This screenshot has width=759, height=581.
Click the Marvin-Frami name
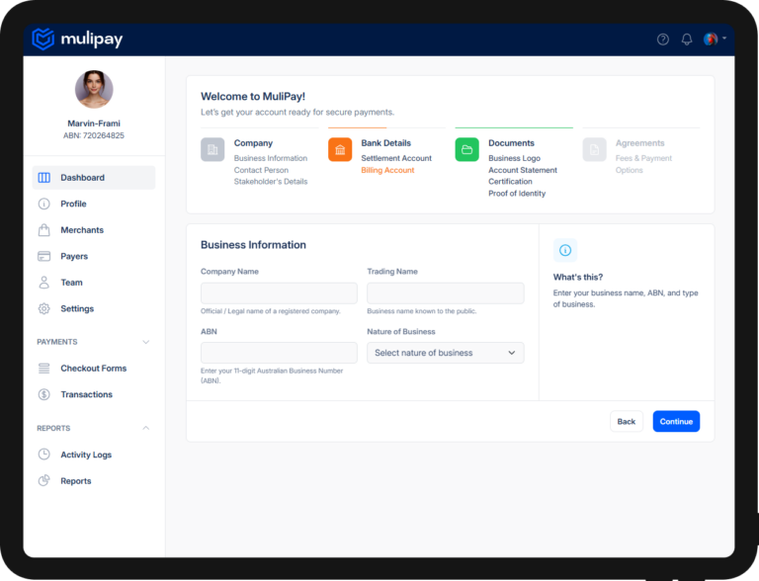click(94, 124)
